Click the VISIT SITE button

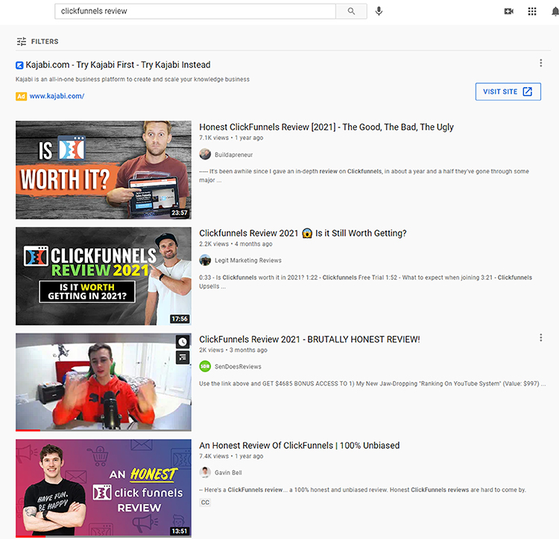508,92
